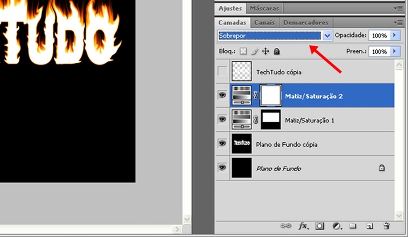Select Matiz/Saturação 1 adjustment icon
This screenshot has width=408, height=237.
point(242,119)
